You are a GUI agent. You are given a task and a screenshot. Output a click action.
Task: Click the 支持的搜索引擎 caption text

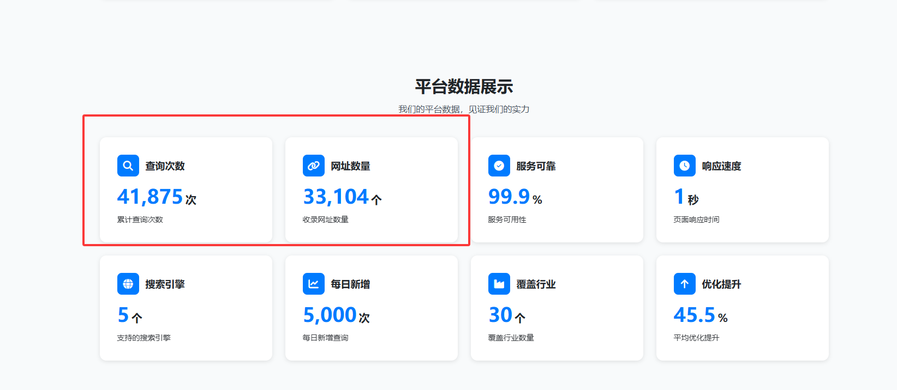pos(143,338)
